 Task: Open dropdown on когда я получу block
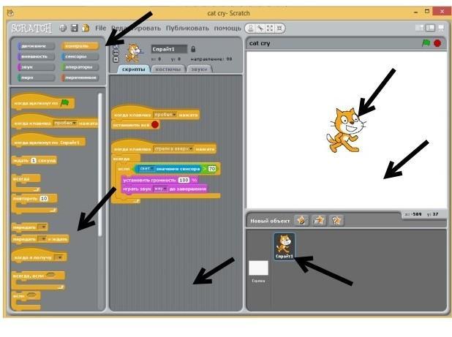[59, 257]
